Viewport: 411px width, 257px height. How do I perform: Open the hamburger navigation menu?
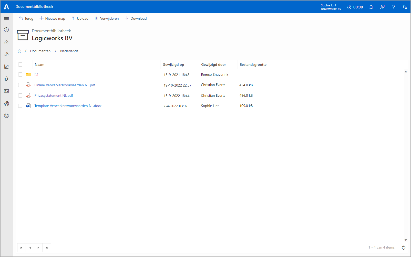tap(6, 18)
